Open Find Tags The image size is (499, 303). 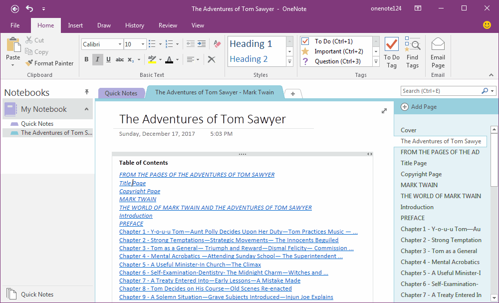(x=413, y=53)
